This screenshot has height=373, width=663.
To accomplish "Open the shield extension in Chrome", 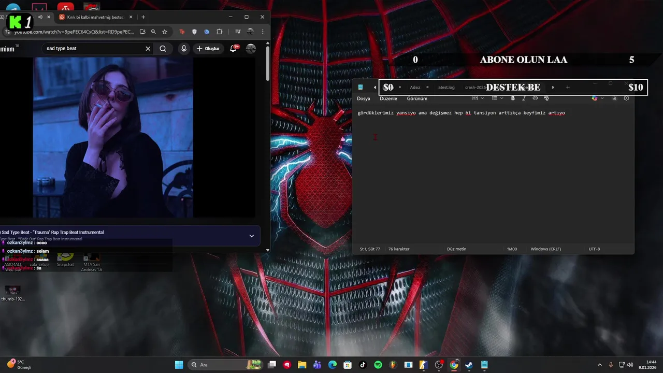I will tap(195, 32).
